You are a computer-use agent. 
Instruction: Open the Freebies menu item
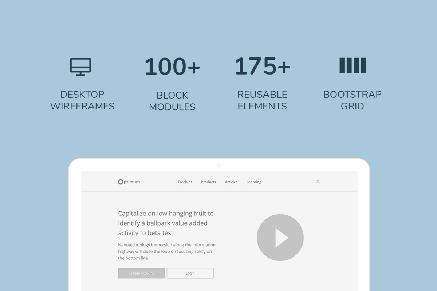tap(185, 182)
